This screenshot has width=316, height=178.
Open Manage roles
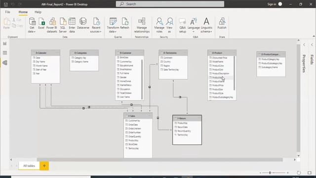159,25
